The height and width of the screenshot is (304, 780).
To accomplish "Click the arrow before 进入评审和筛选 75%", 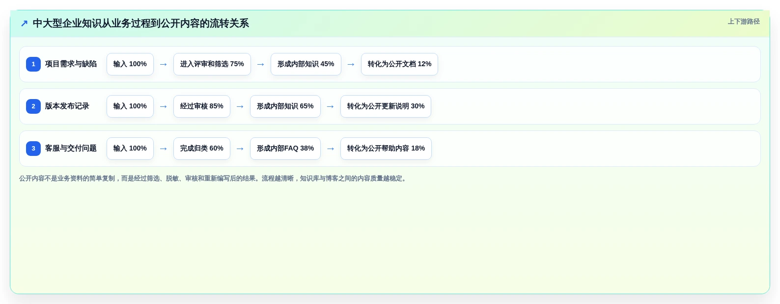I will pyautogui.click(x=164, y=64).
